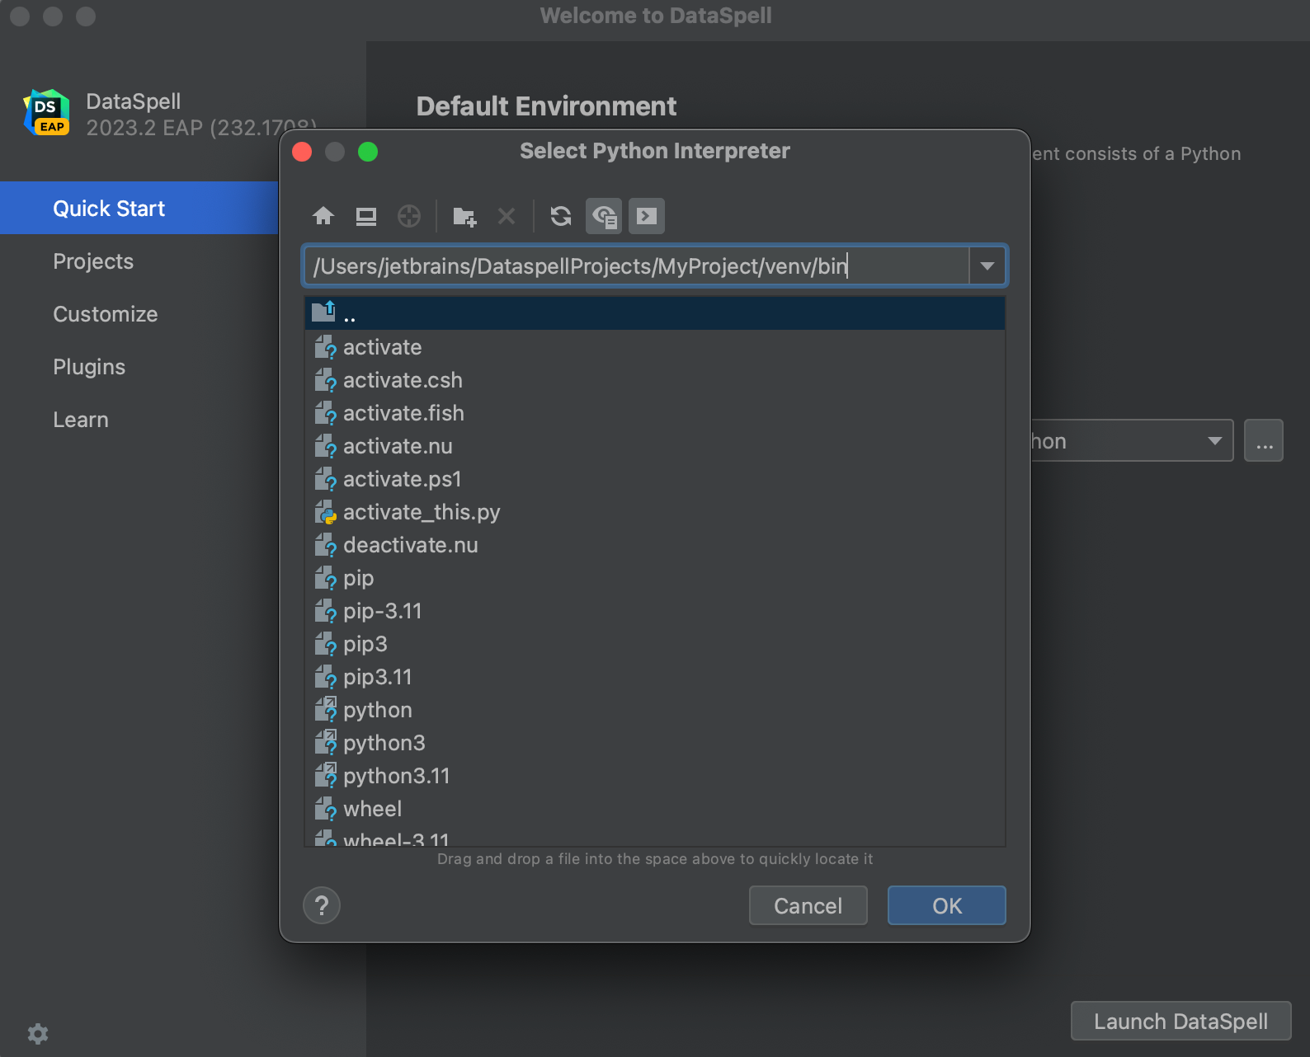Switch to the Quick Start tab

139,208
